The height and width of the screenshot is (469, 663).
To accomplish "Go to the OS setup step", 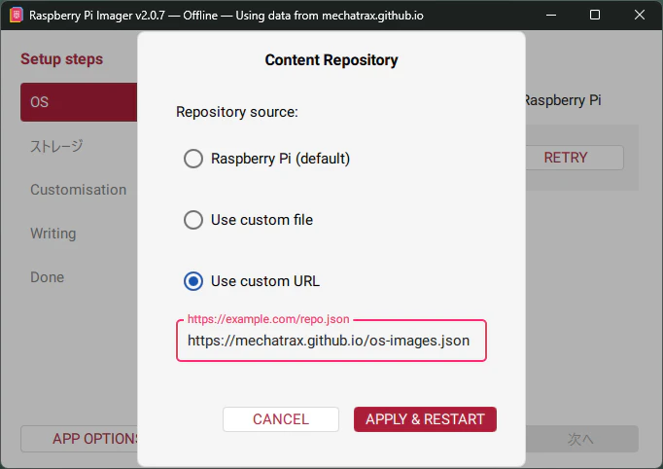I will (x=79, y=102).
